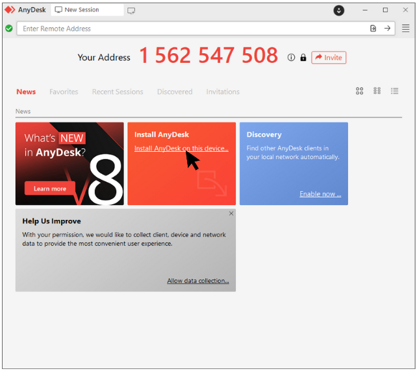The image size is (417, 371).
Task: Open the hamburger main menu
Action: (405, 28)
